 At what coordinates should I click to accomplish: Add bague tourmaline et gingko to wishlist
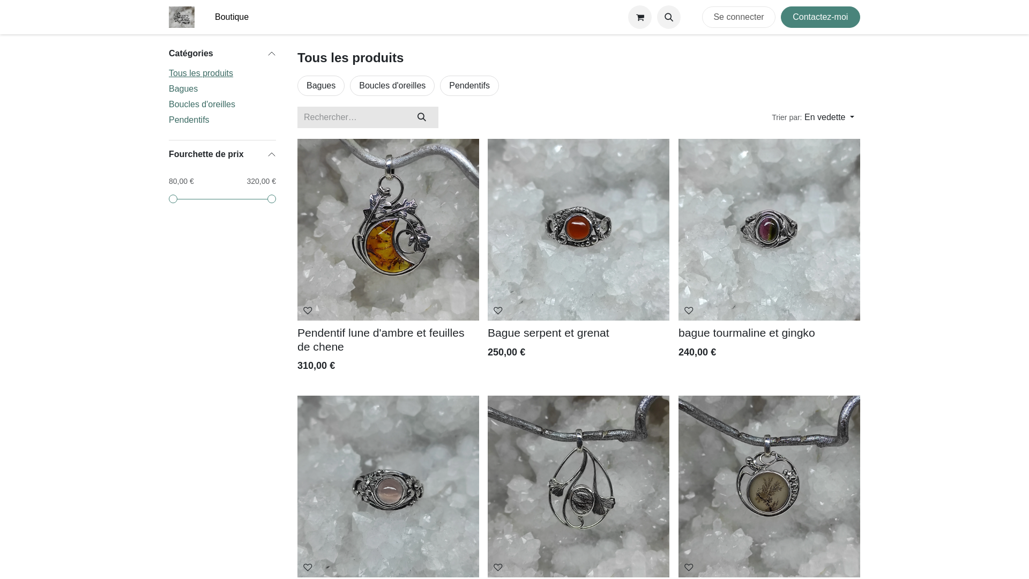point(689,310)
